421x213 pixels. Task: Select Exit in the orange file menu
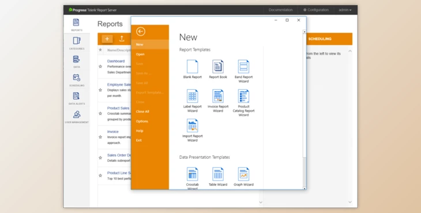(x=150, y=140)
